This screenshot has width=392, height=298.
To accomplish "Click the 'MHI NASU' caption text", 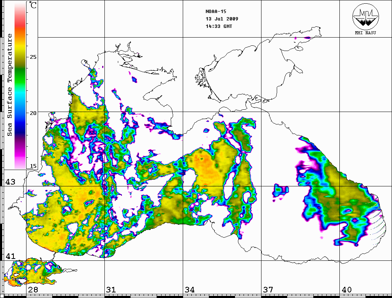I will [366, 33].
